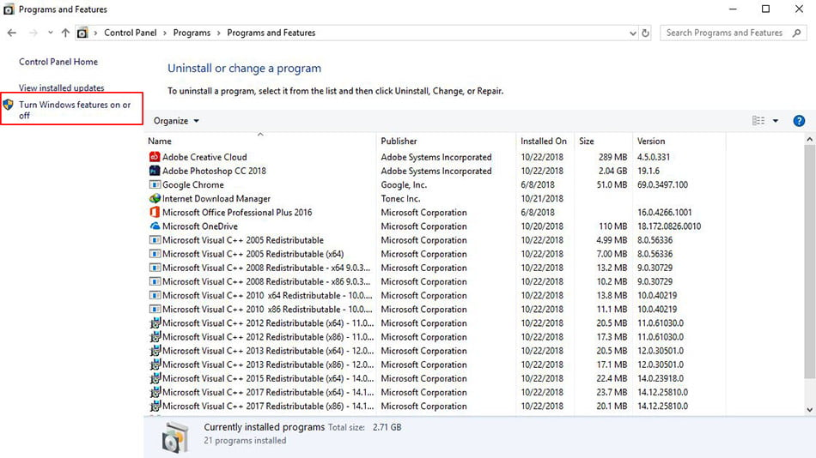Select Visual C++ 2017 Redistributable (x64) row
816x458 pixels.
coord(435,393)
